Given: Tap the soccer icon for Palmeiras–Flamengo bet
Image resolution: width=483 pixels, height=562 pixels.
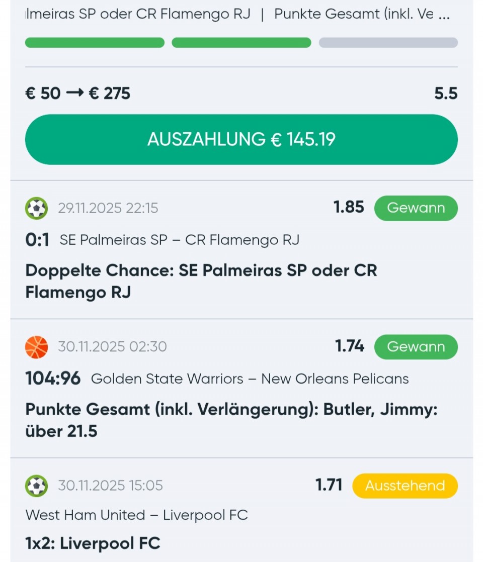Looking at the screenshot, I should 36,208.
